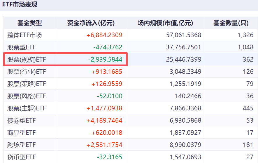The image size is (258, 163).
Task: Click the ETF市场表现 section title
Action: [x=20, y=5]
